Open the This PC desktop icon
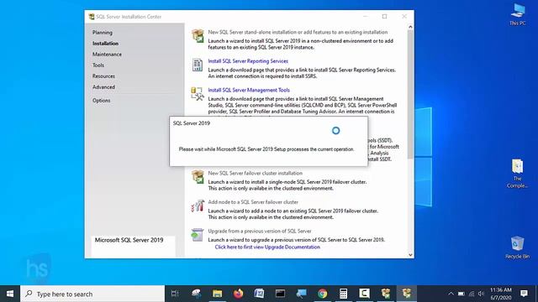Viewport: 538px width, 302px height. point(518,14)
